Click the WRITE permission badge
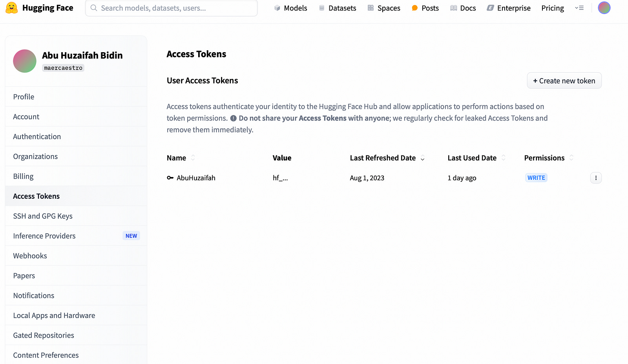The image size is (628, 364). click(x=536, y=178)
